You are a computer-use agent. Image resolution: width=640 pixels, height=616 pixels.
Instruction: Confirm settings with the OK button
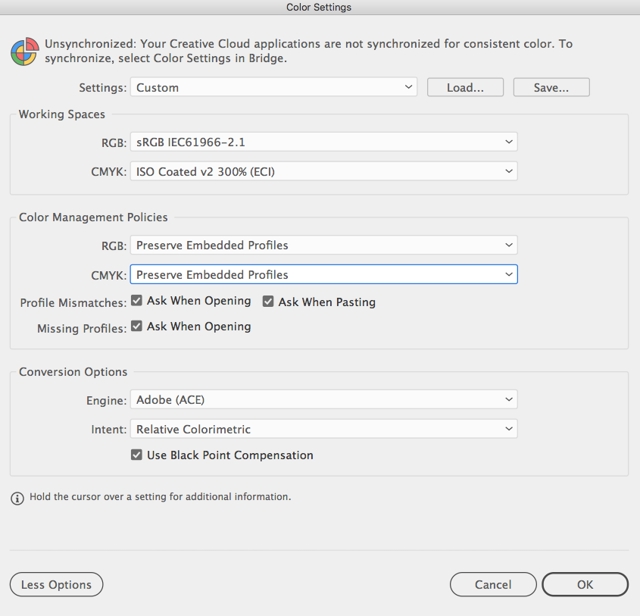[585, 585]
